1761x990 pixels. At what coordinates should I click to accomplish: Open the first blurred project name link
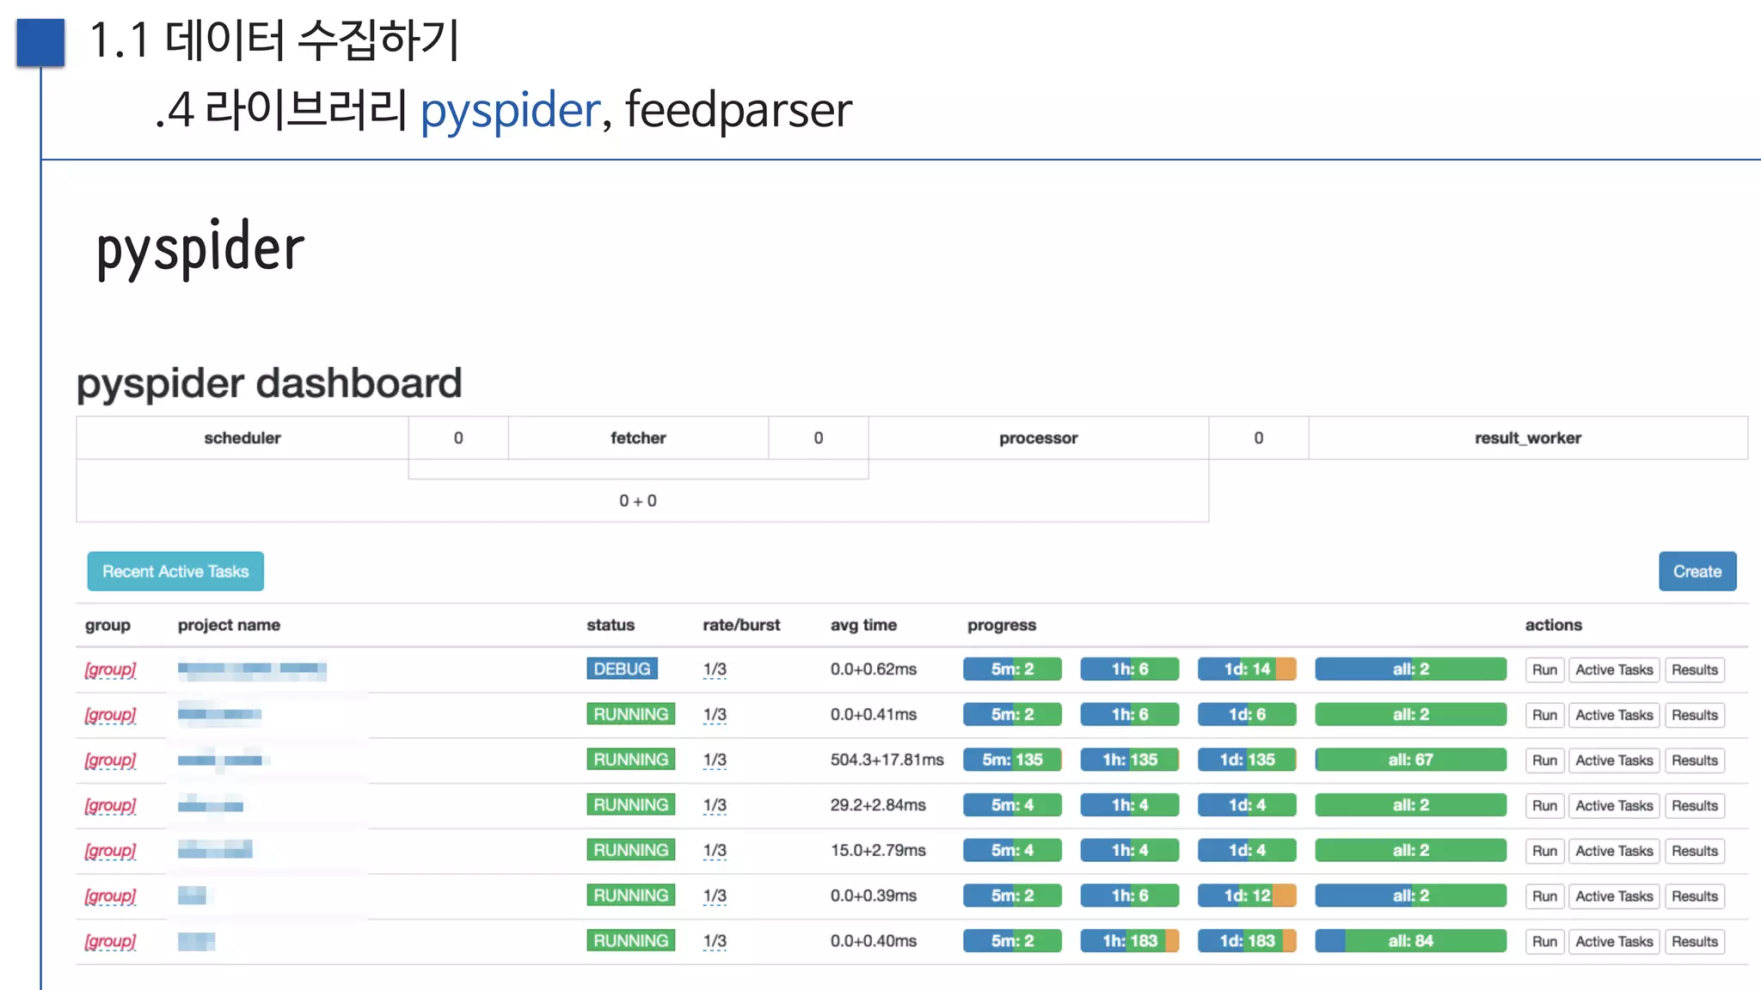[x=252, y=669]
